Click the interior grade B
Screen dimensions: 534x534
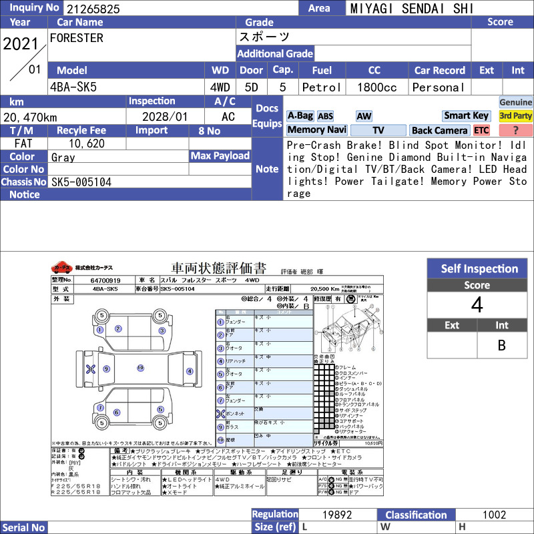[502, 345]
